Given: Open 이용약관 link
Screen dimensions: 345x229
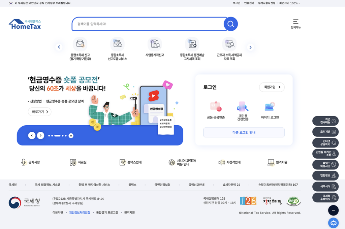Looking at the screenshot, I should [58, 212].
